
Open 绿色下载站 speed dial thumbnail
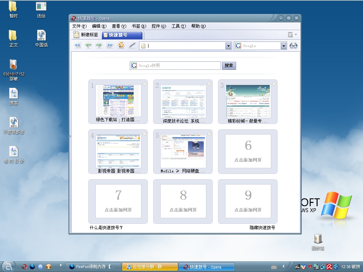click(118, 101)
